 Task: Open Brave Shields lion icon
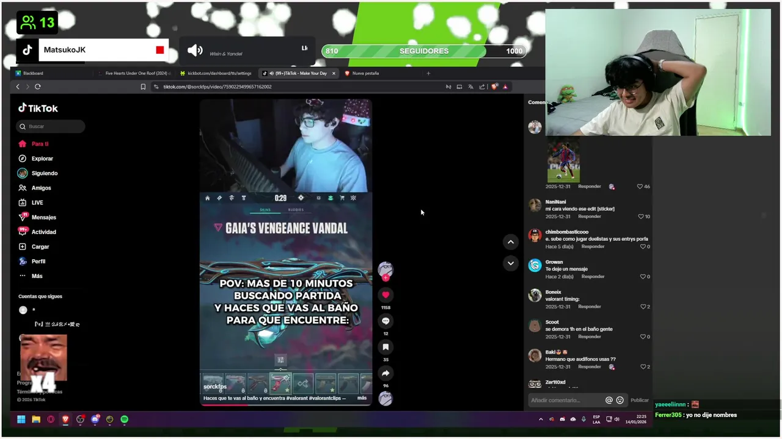click(494, 87)
